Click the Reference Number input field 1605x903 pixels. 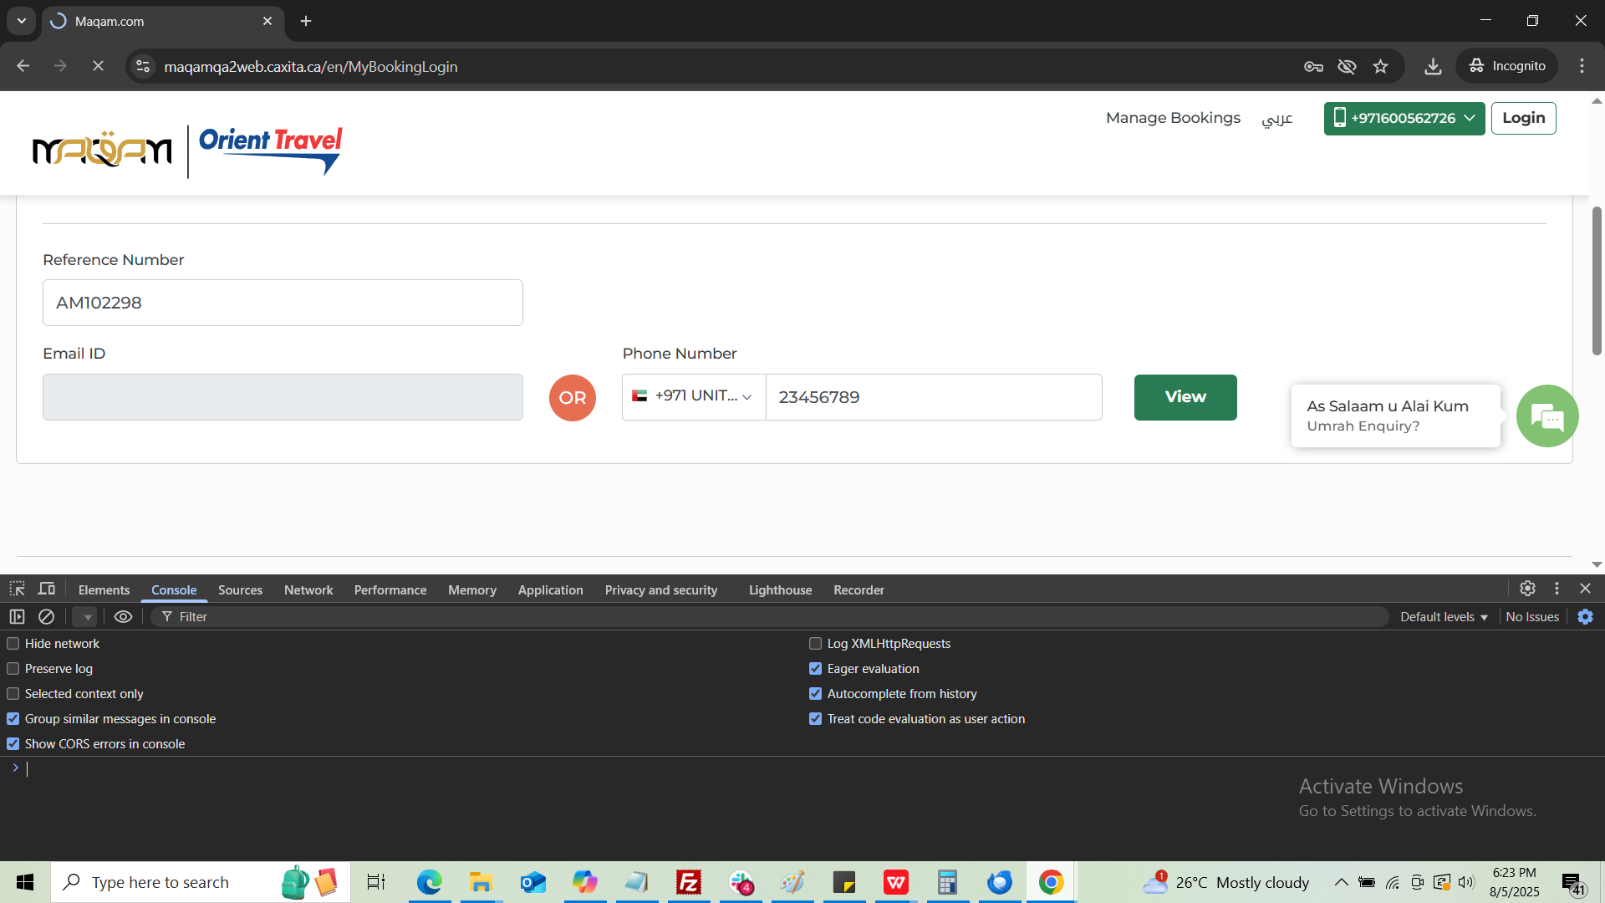click(283, 303)
